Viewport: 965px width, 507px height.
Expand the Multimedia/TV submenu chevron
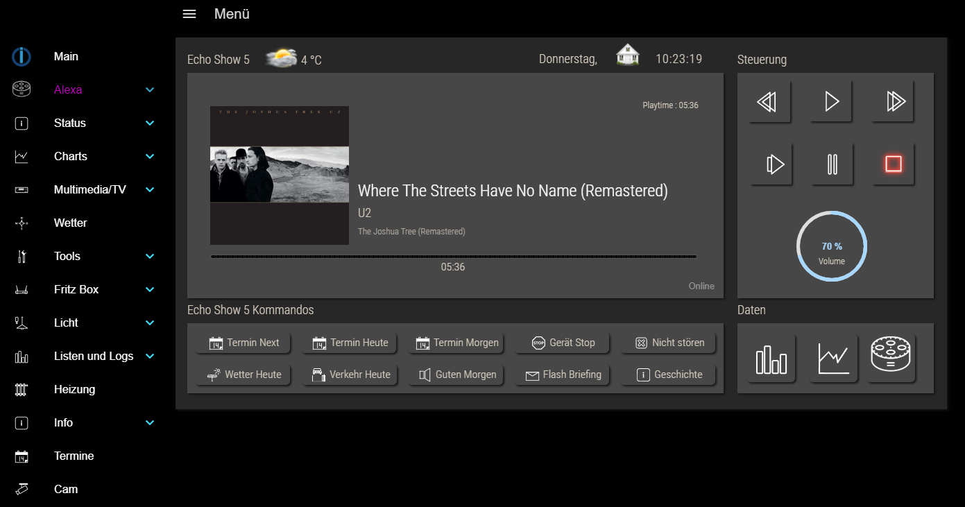tap(150, 190)
